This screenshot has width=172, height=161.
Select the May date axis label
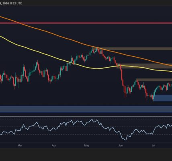point(87,145)
